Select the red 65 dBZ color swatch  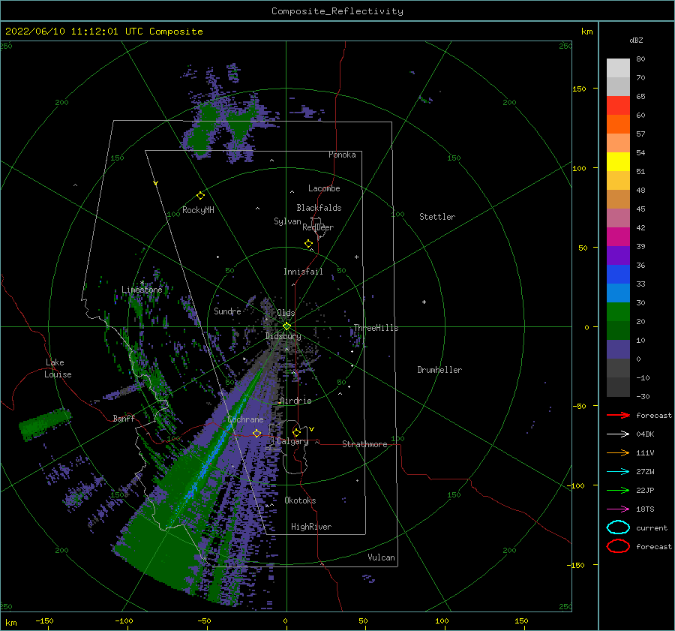coord(618,105)
